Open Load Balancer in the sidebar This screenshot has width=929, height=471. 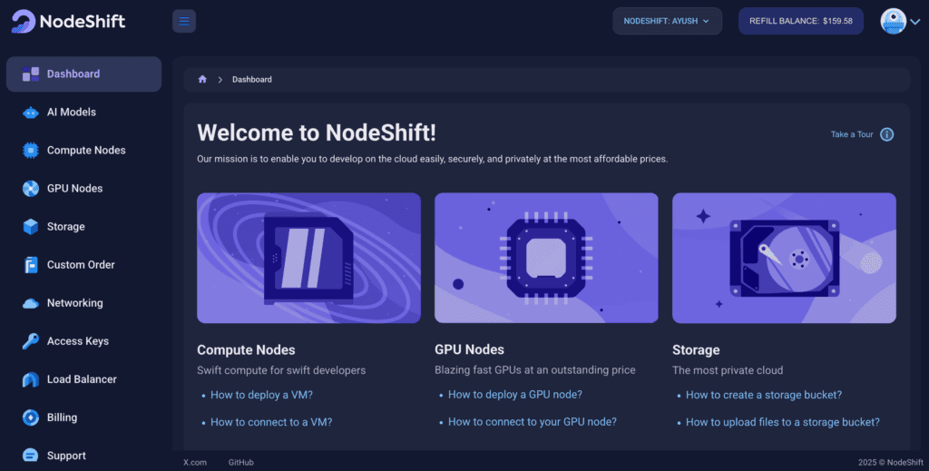(82, 379)
